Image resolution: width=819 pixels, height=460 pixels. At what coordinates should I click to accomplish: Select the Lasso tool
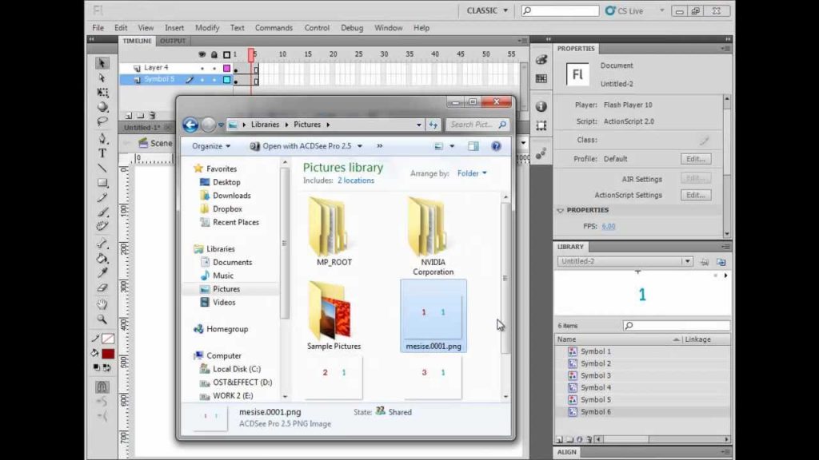pos(102,121)
